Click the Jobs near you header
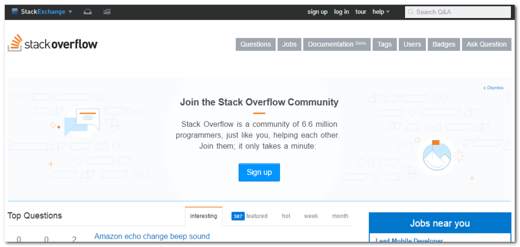This screenshot has height=247, width=520. pyautogui.click(x=440, y=223)
